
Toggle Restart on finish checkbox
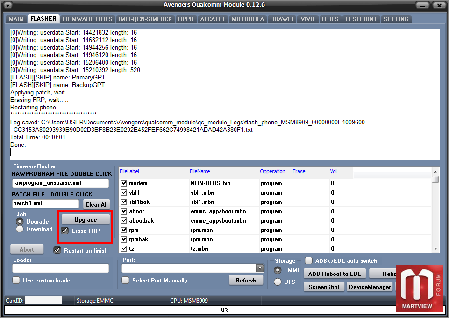pyautogui.click(x=57, y=250)
